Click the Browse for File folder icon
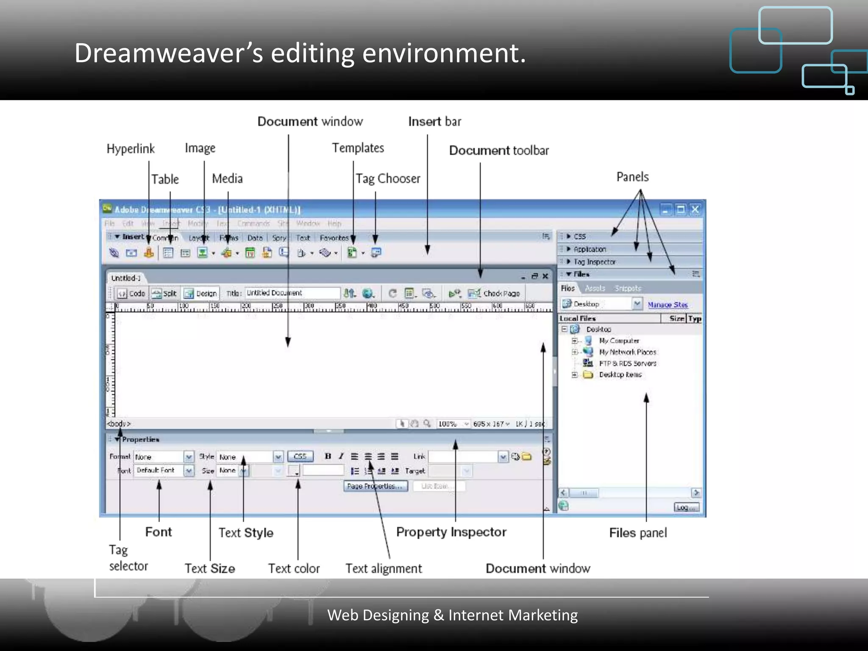Viewport: 868px width, 651px height. [x=526, y=456]
